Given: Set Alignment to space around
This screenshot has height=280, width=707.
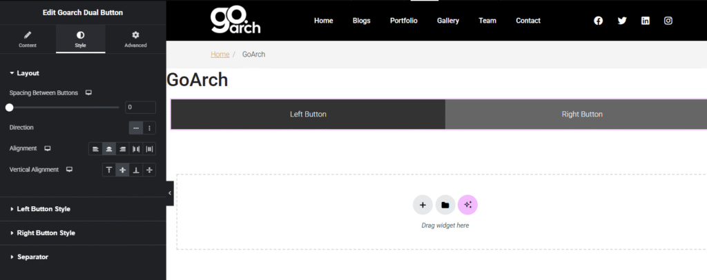Looking at the screenshot, I should (x=149, y=148).
